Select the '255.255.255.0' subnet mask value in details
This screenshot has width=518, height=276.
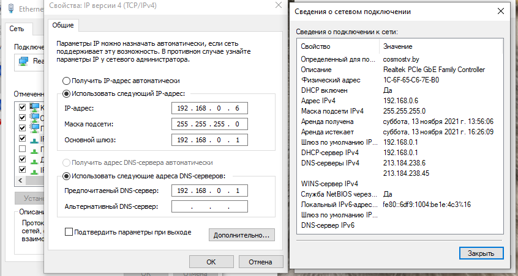(x=404, y=111)
